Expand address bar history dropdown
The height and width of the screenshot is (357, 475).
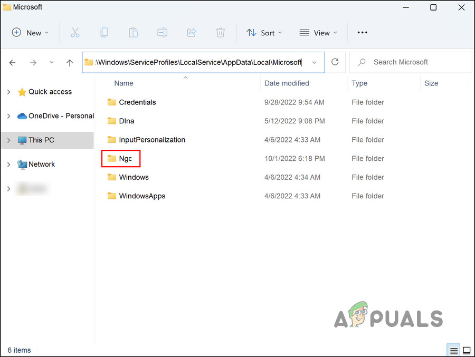314,62
